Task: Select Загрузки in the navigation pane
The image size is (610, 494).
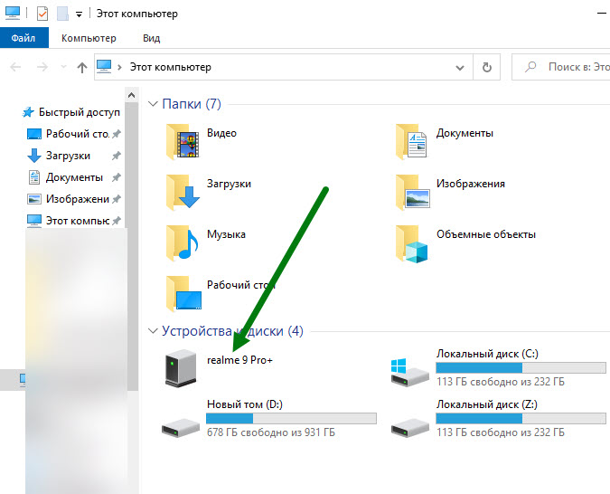Action: (68, 156)
